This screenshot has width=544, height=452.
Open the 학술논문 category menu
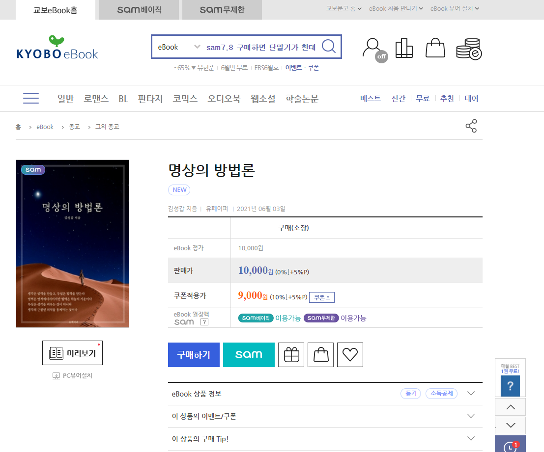point(302,99)
